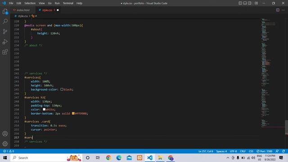The image size is (288, 162).
Task: Open the Explorer view in activity bar
Action: pyautogui.click(x=5, y=11)
